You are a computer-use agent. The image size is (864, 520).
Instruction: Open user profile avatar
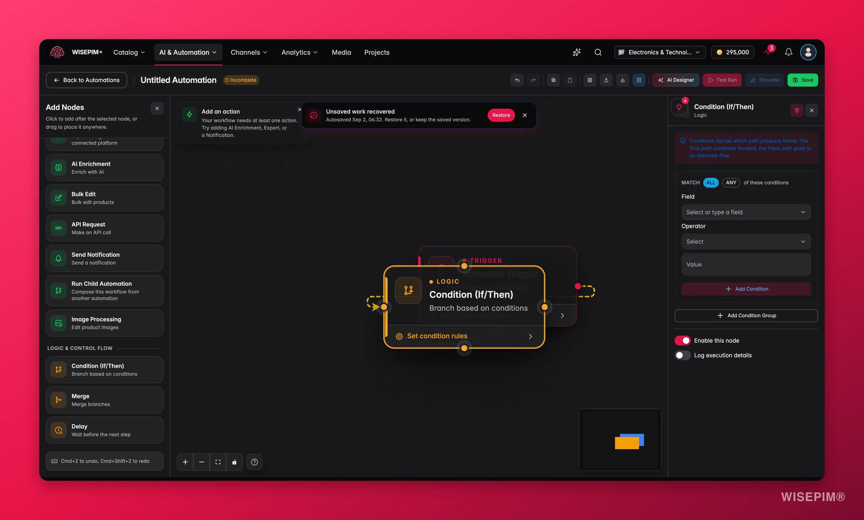click(x=808, y=52)
